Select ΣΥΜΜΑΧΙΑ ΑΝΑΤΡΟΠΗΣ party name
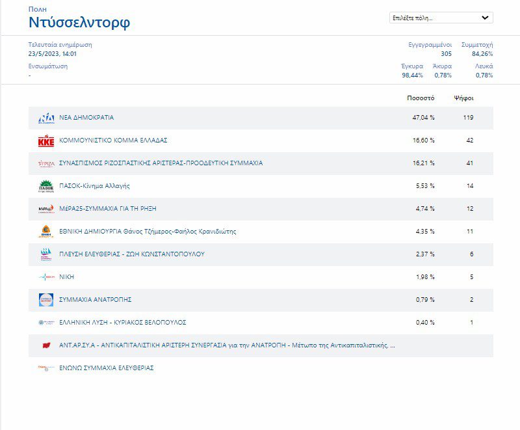Image resolution: width=520 pixels, height=430 pixels. tap(96, 300)
